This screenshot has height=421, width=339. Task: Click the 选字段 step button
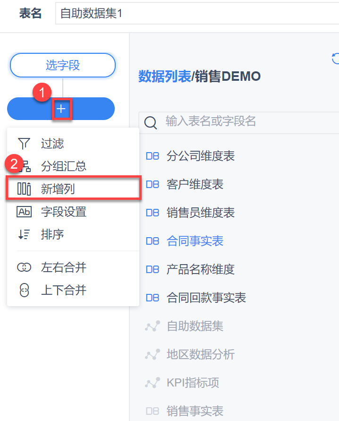pos(63,65)
